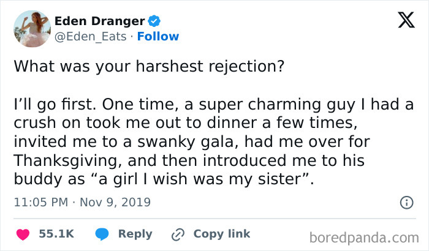
Task: Click the 11:05 PM timestamp
Action: tap(36, 201)
